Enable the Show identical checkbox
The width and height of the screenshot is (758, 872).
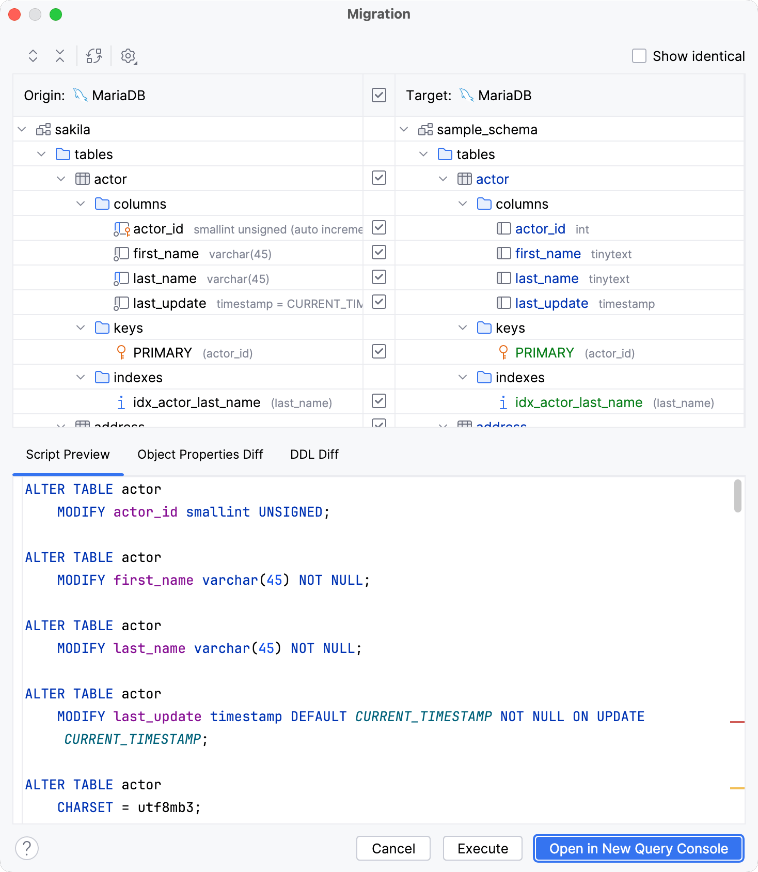point(639,56)
